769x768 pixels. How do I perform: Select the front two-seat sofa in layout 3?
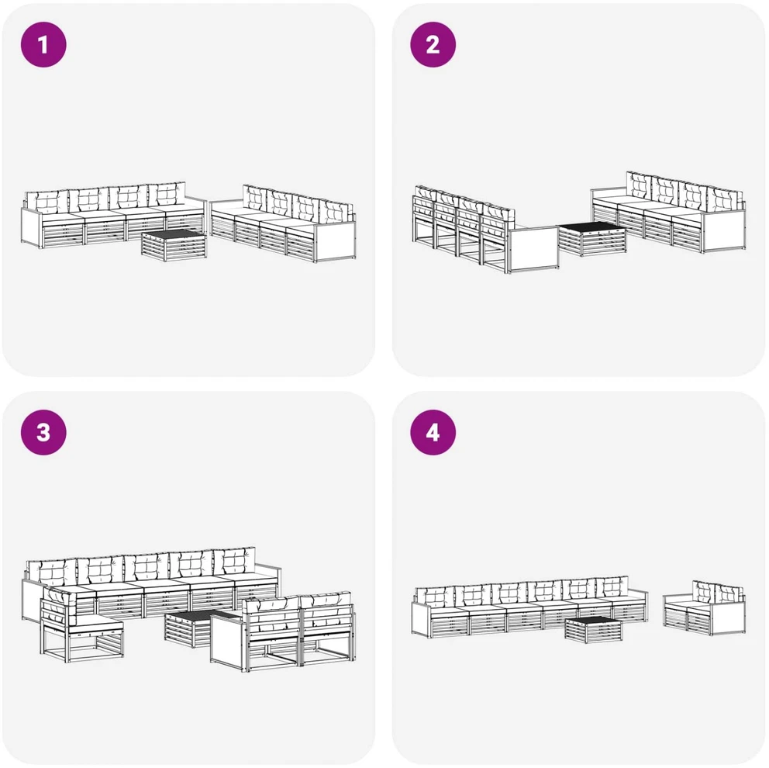coord(283,632)
